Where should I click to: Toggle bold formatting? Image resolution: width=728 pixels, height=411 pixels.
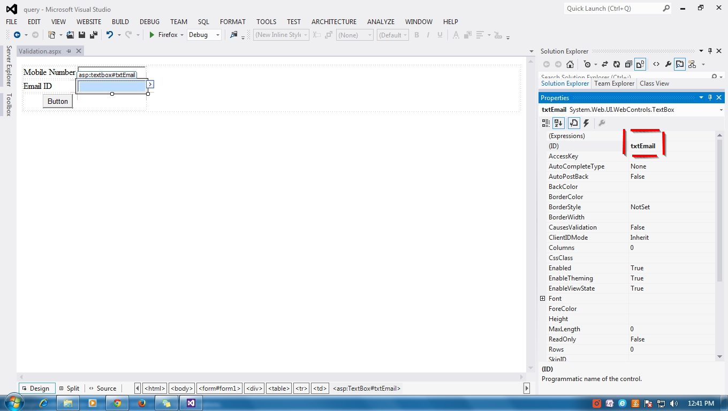point(416,35)
